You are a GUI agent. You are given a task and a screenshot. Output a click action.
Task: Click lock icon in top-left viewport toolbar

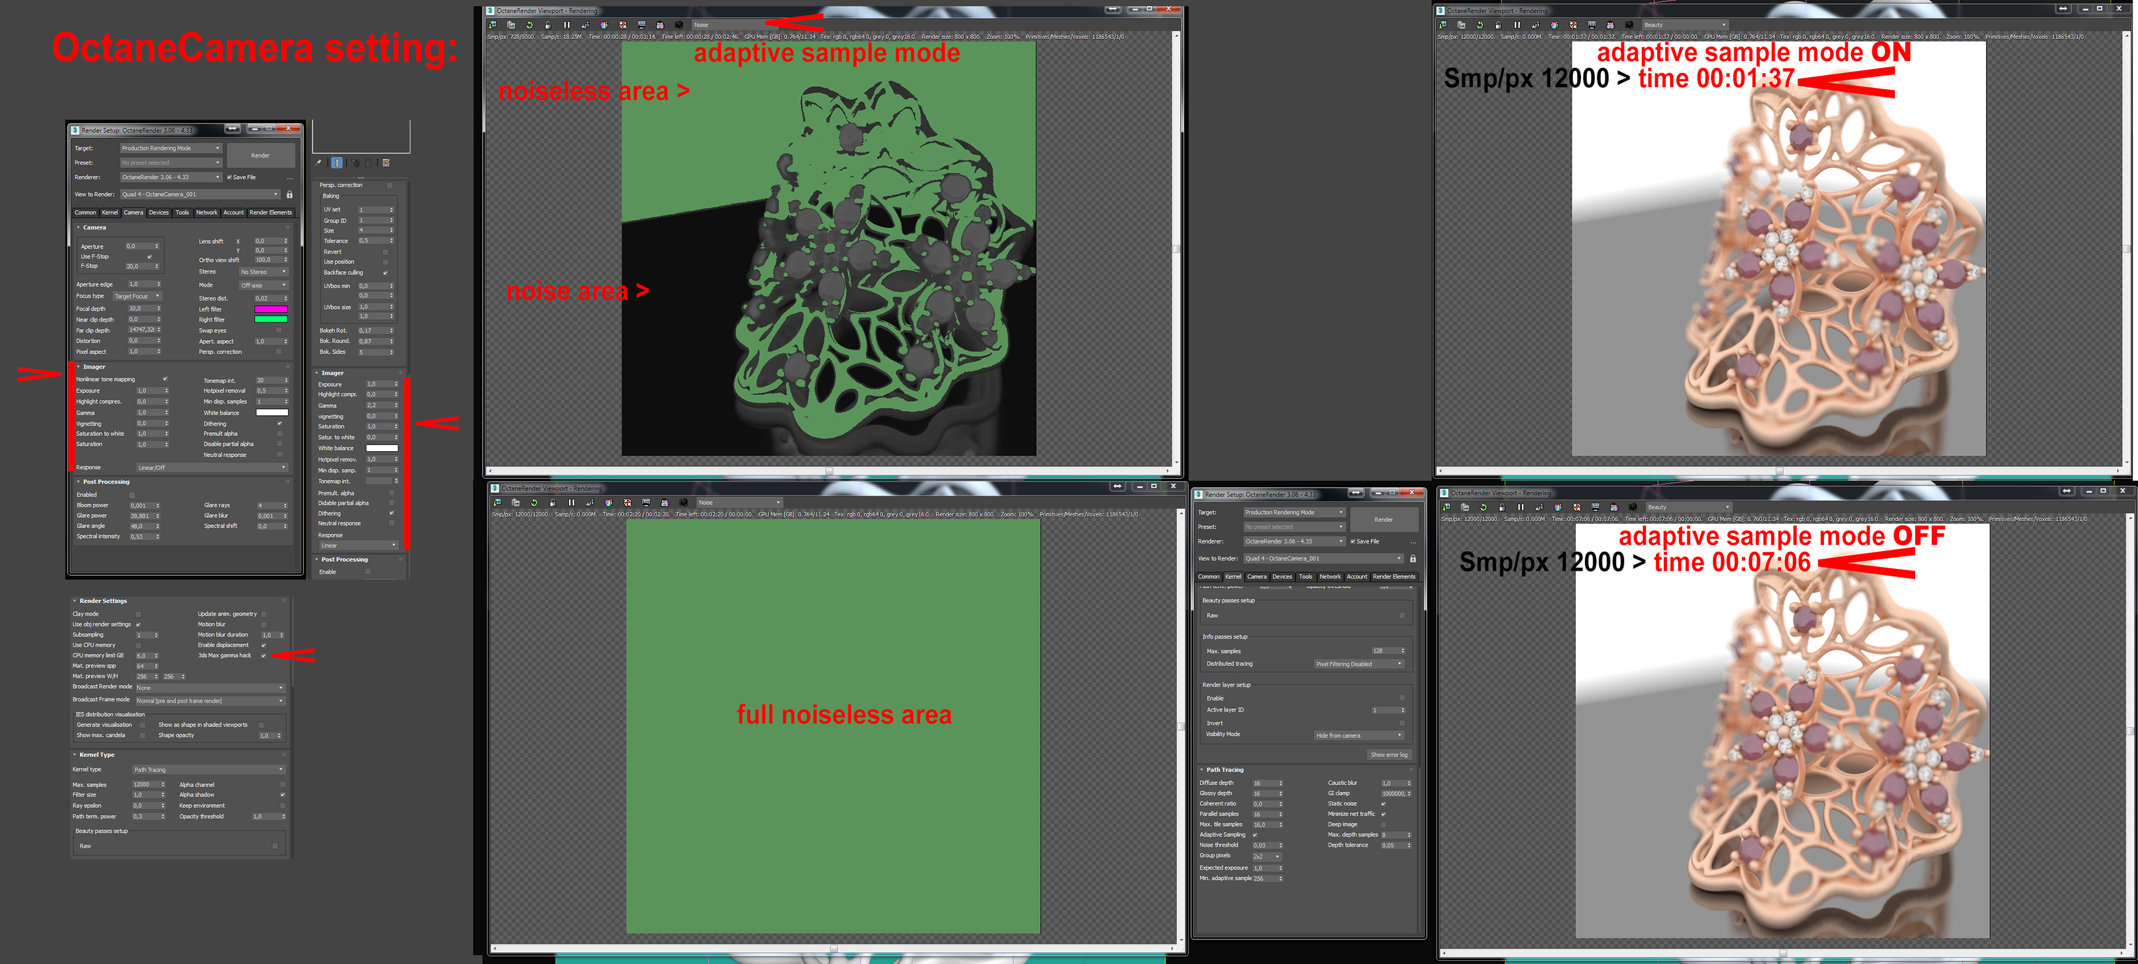548,25
